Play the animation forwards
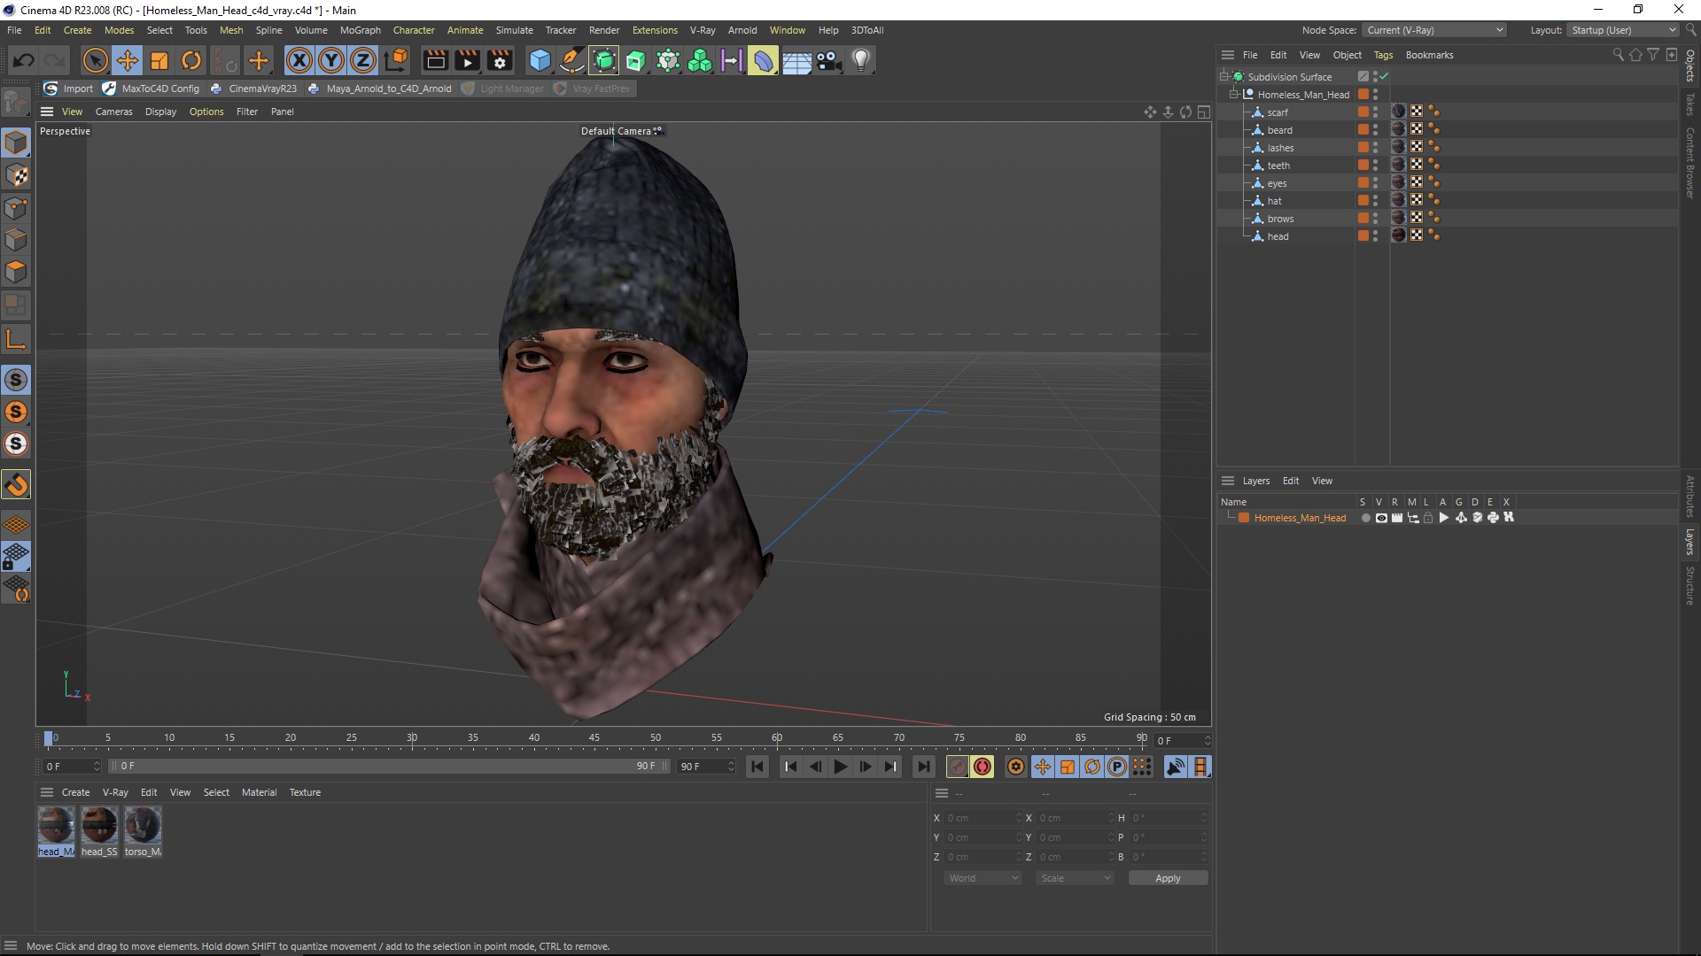The width and height of the screenshot is (1701, 956). coord(841,767)
